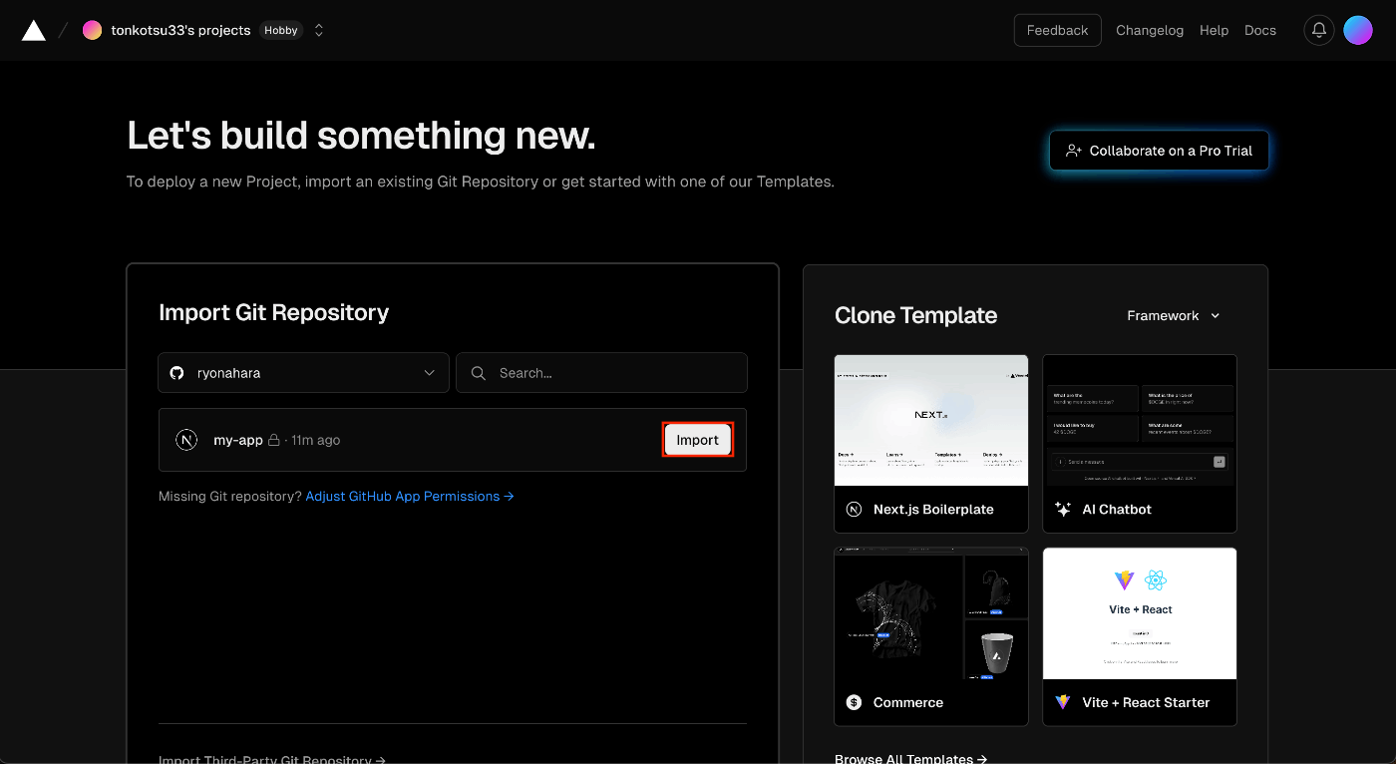Select the AI Chatbot template thumbnail
Viewport: 1396px width, 764px height.
[x=1140, y=420]
